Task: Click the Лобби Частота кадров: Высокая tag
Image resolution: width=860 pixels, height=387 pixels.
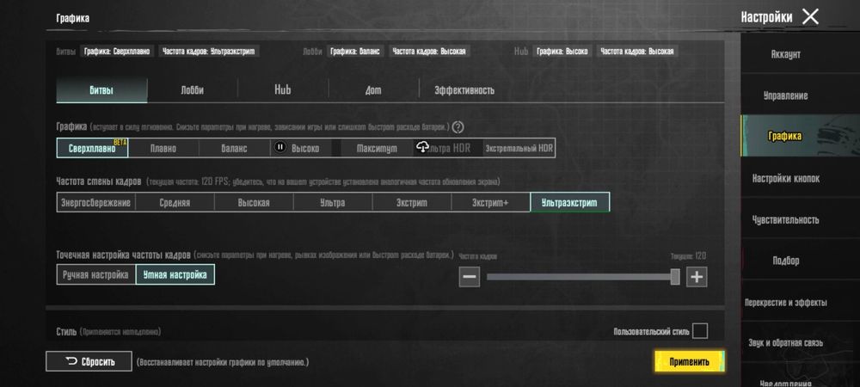Action: (429, 51)
